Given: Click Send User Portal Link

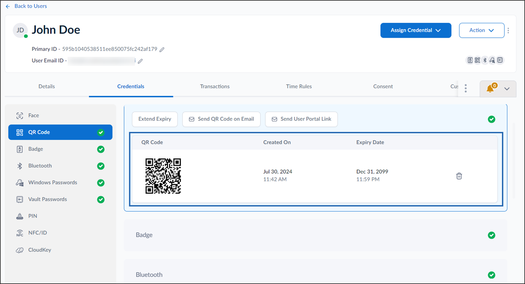Looking at the screenshot, I should 301,119.
